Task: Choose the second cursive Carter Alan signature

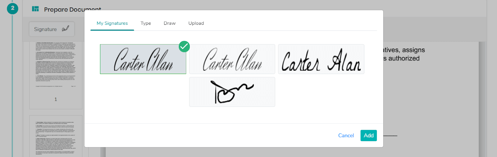Action: tap(232, 59)
